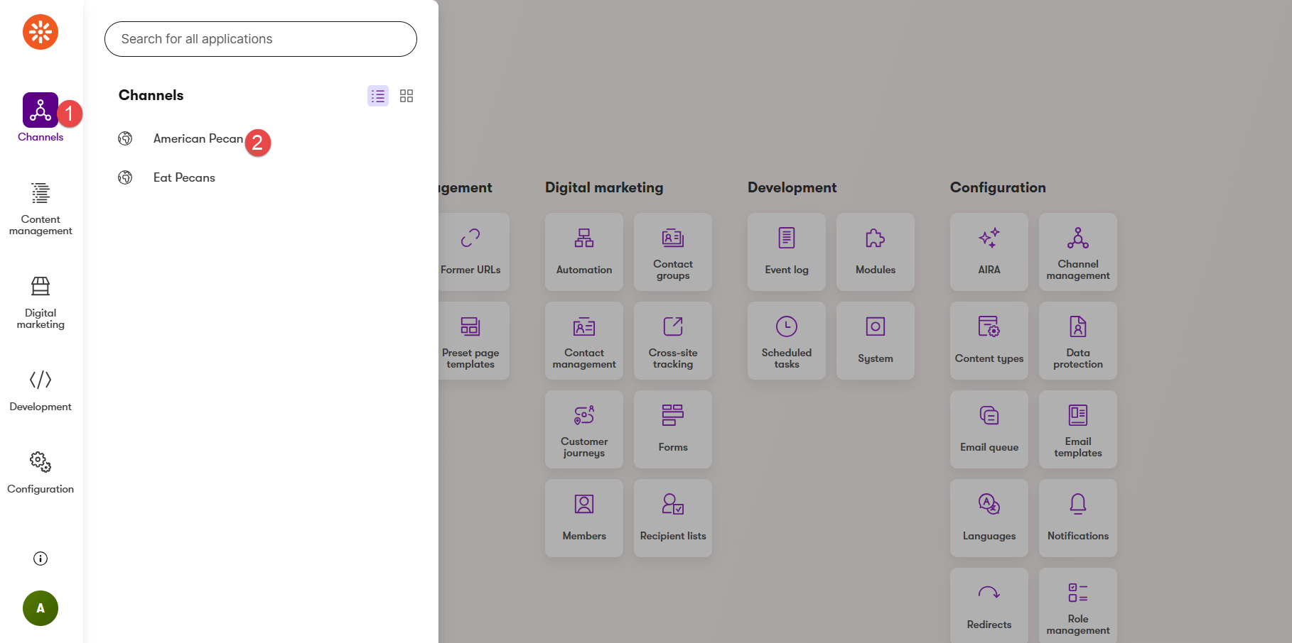Select the Eat Pecans channel
Screen dimensions: 1292x643
point(184,177)
